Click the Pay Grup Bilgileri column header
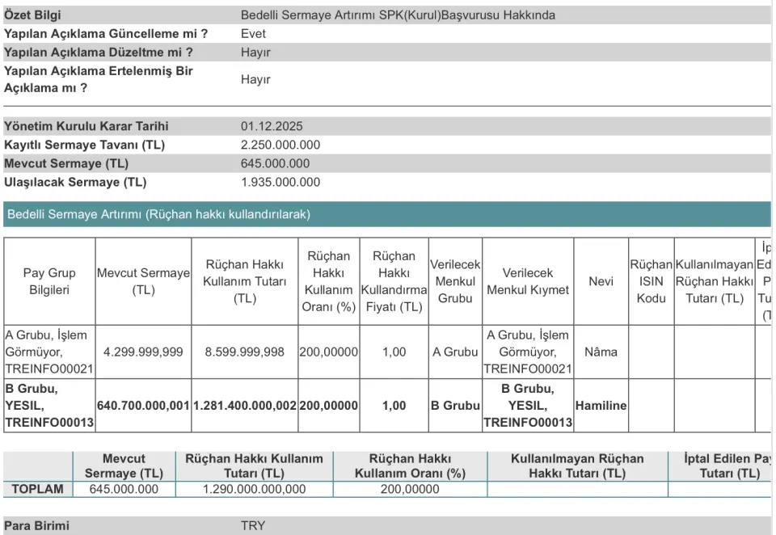The image size is (776, 535). pos(49,281)
